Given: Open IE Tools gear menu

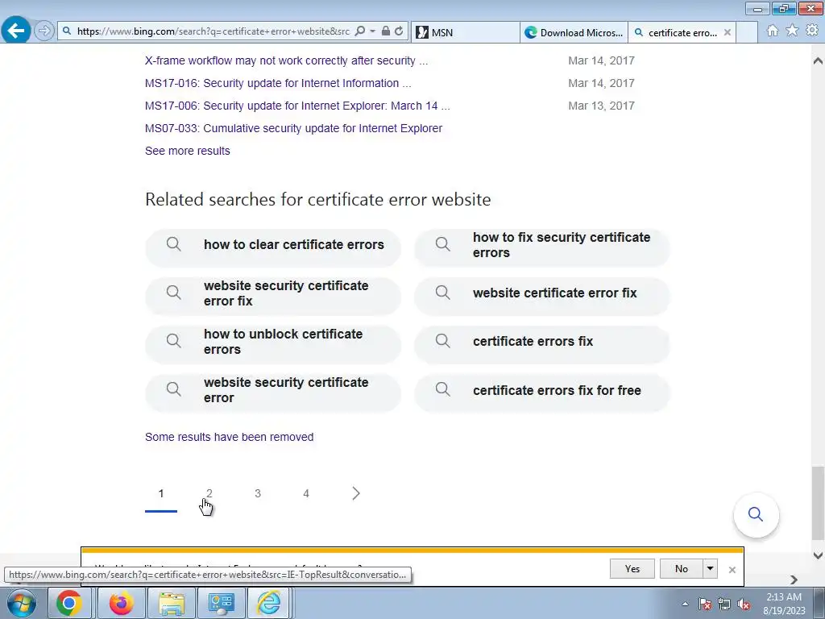Looking at the screenshot, I should [x=812, y=31].
